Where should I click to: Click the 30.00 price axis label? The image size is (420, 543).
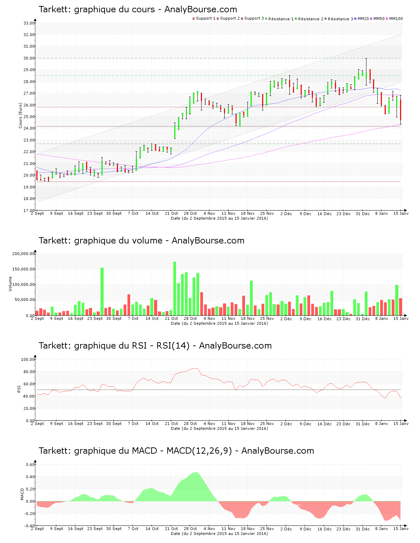(29, 58)
